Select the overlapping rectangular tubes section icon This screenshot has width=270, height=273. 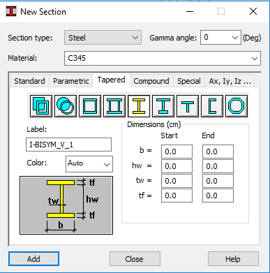pos(41,106)
